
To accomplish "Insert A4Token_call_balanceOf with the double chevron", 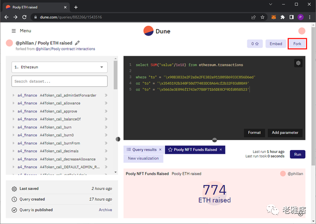I will (x=106, y=119).
